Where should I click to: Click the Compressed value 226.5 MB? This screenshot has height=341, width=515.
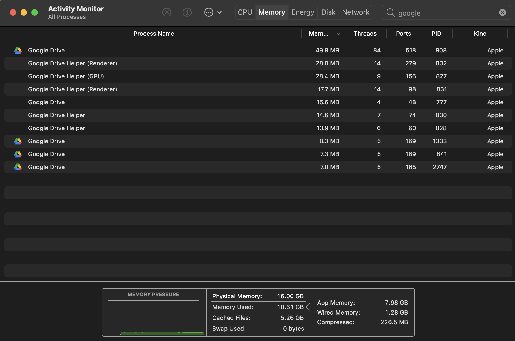394,322
